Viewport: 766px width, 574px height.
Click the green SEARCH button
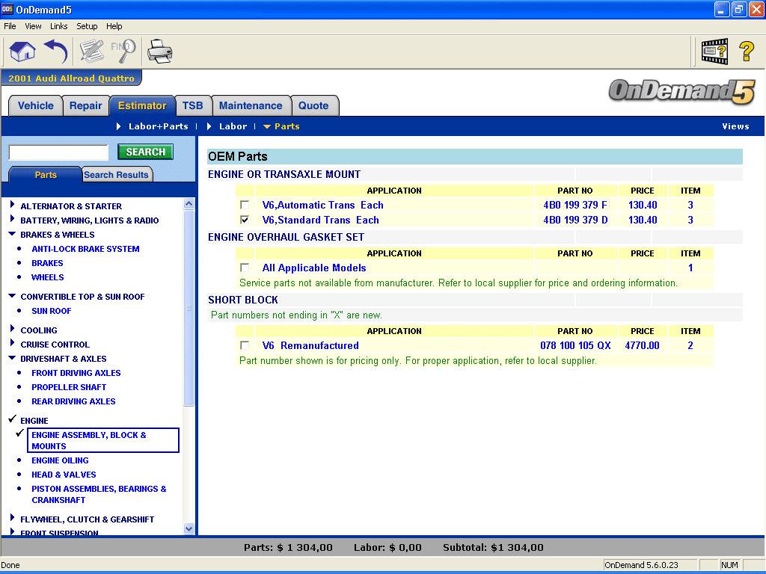coord(146,152)
